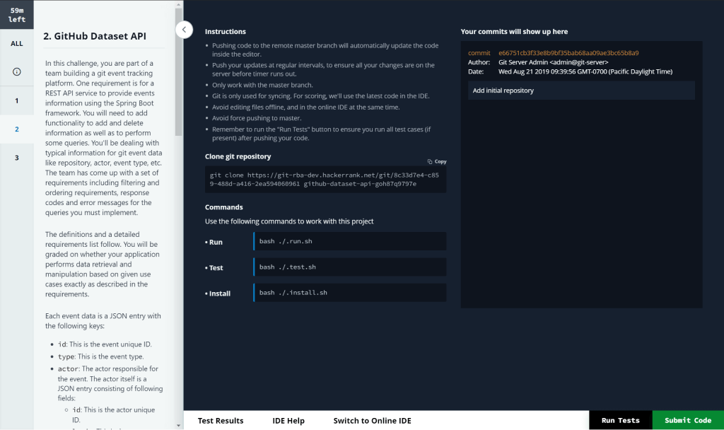724x430 pixels.
Task: Click the '2. GitHub Dataset API' heading
Action: click(95, 37)
